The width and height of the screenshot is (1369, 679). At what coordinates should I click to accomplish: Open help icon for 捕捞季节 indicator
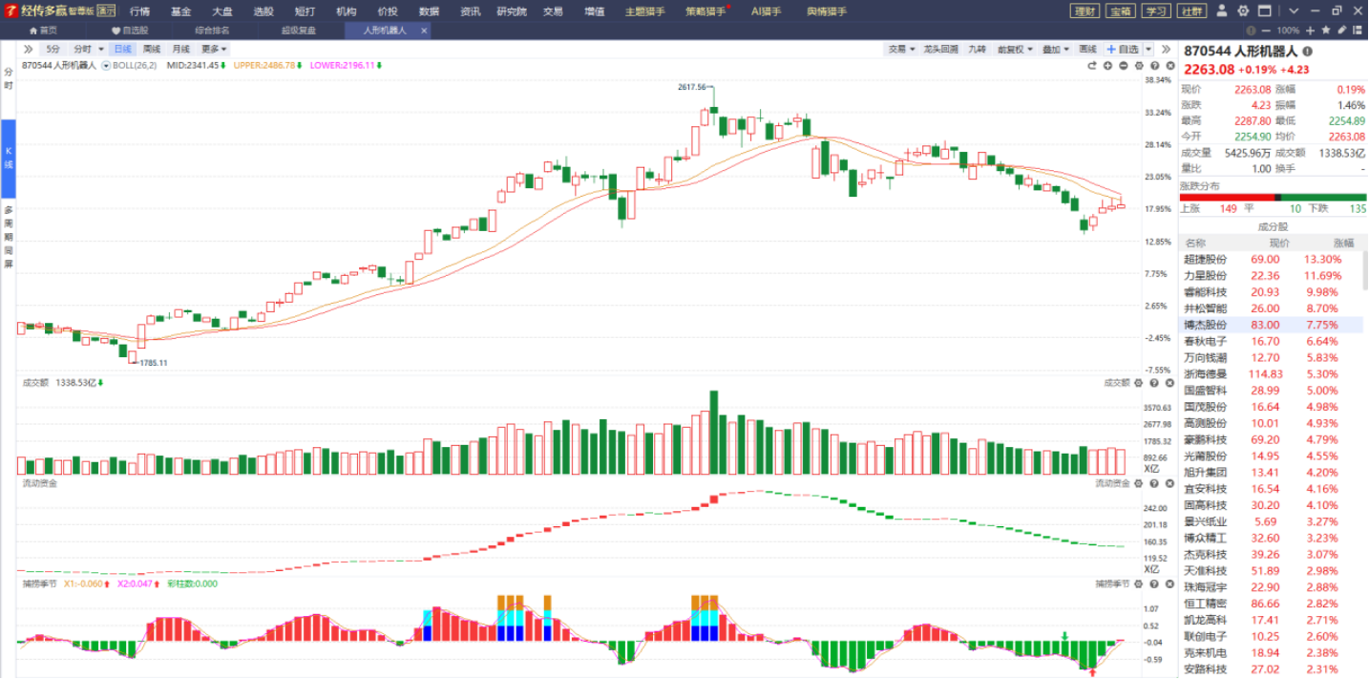[1153, 584]
